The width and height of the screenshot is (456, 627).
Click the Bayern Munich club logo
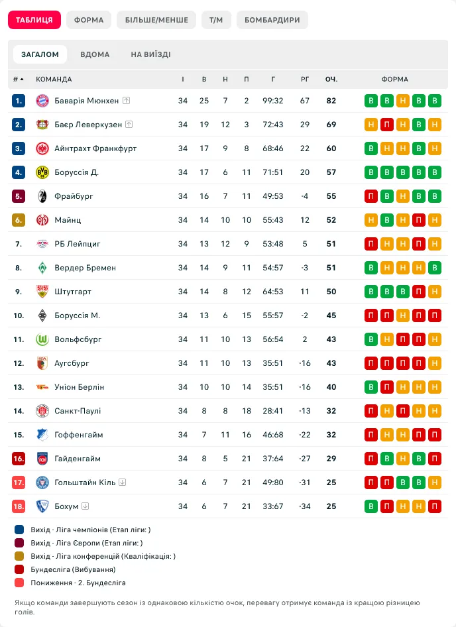[42, 101]
